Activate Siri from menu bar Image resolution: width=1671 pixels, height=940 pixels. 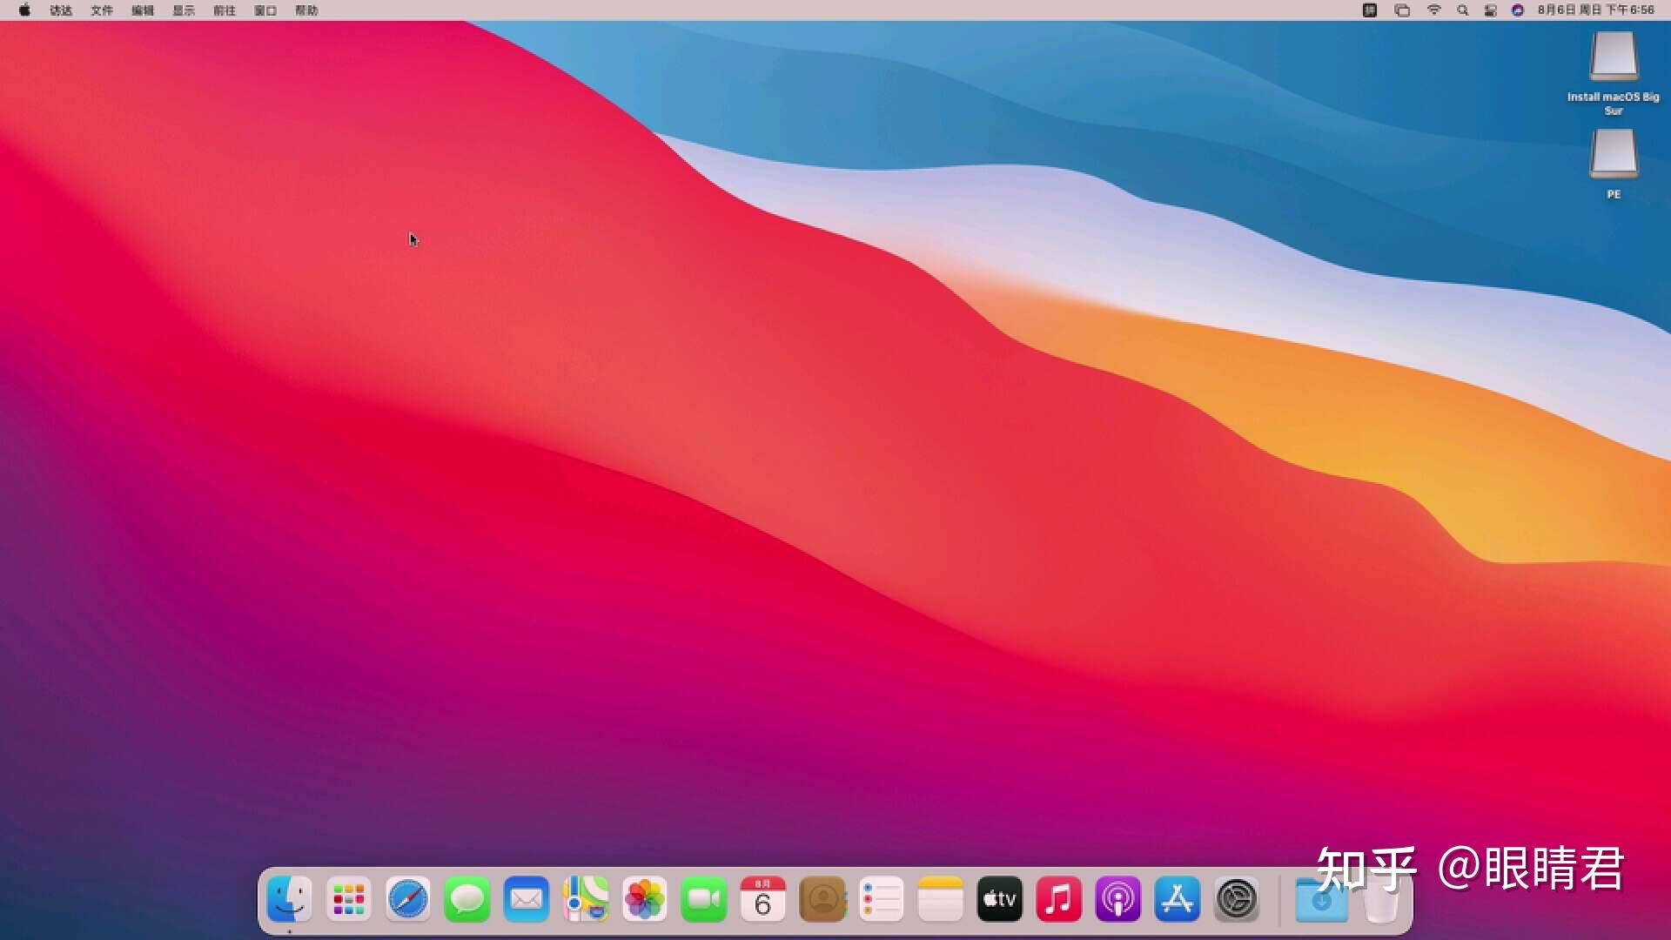[1518, 10]
